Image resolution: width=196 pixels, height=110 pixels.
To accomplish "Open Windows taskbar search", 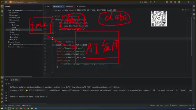I will coord(6,108).
